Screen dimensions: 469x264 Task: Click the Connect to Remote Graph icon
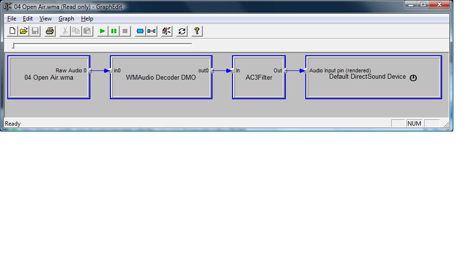(167, 31)
